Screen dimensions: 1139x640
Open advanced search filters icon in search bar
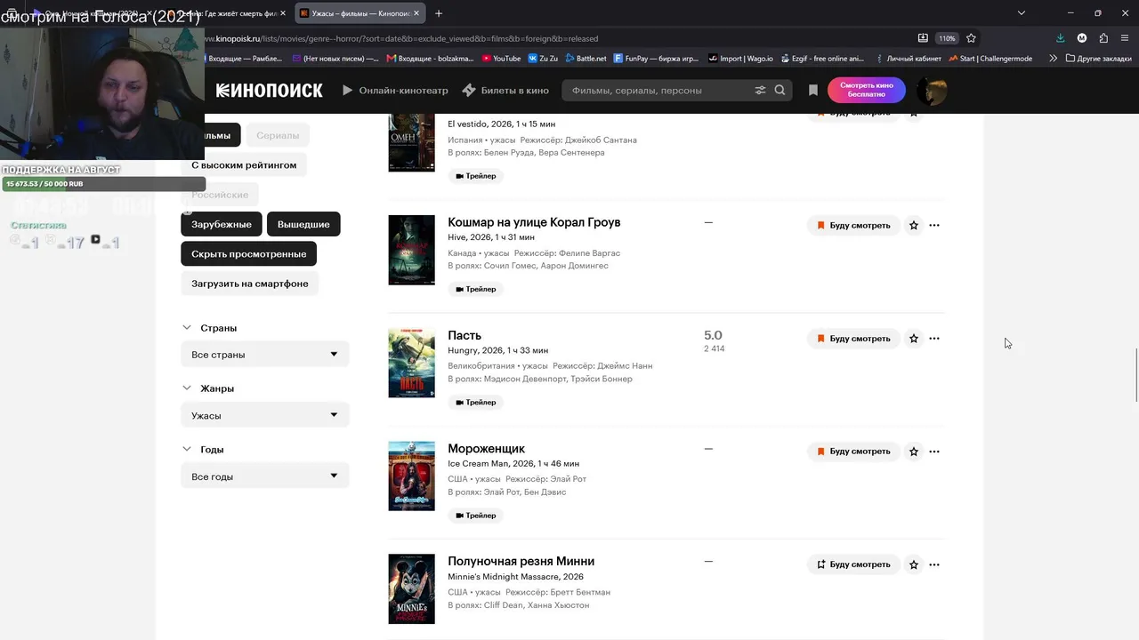click(x=760, y=90)
